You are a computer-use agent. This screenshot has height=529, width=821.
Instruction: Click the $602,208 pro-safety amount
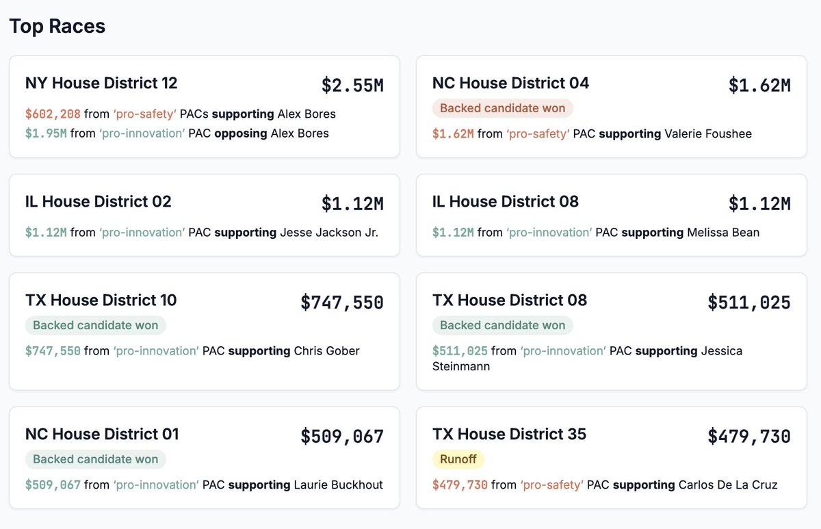coord(53,114)
